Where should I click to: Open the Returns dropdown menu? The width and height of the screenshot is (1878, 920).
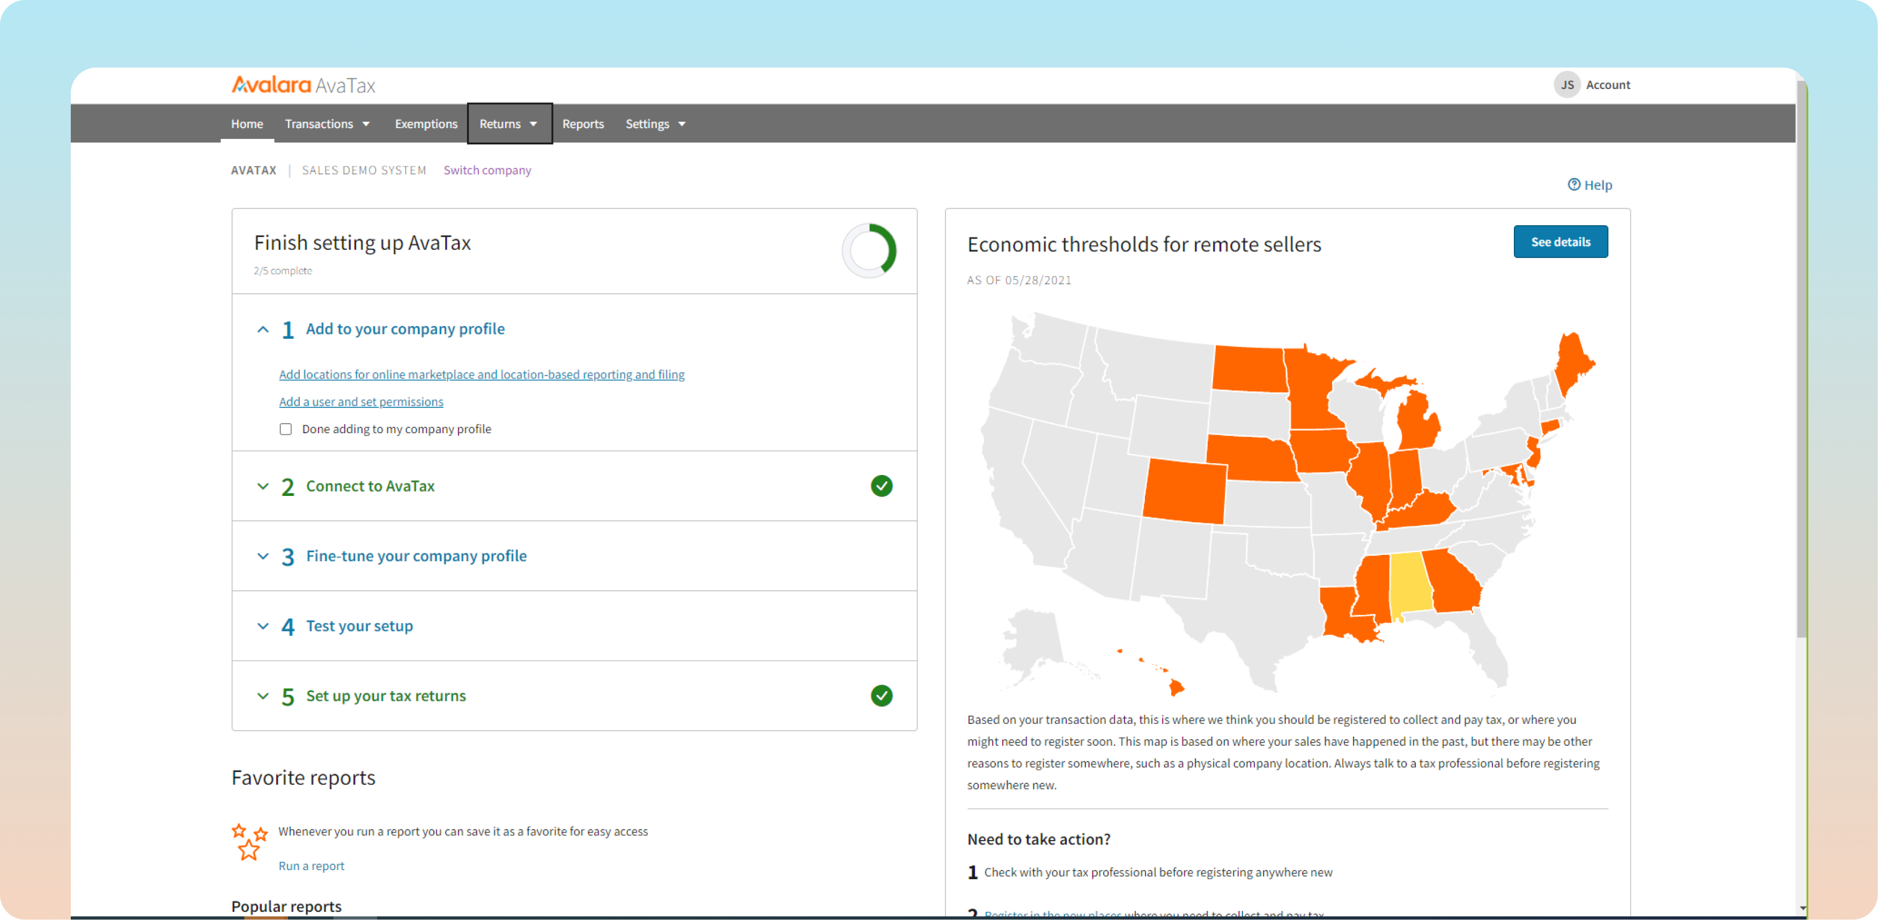pyautogui.click(x=508, y=124)
